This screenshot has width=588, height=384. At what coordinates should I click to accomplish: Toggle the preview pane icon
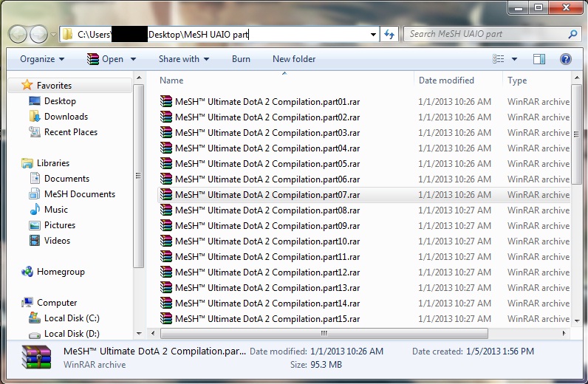(x=539, y=59)
